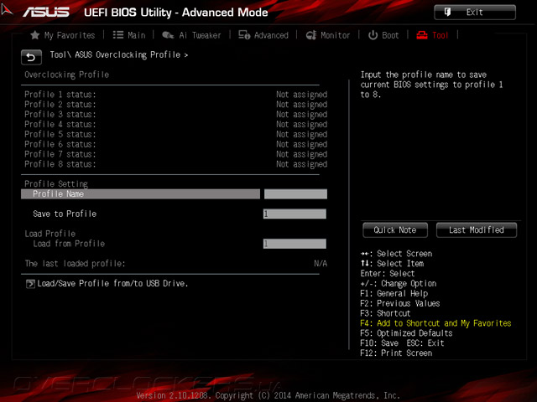Screen dimensions: 537x402
Task: Click the Not assigned value of Profile 1
Action: [x=302, y=95]
